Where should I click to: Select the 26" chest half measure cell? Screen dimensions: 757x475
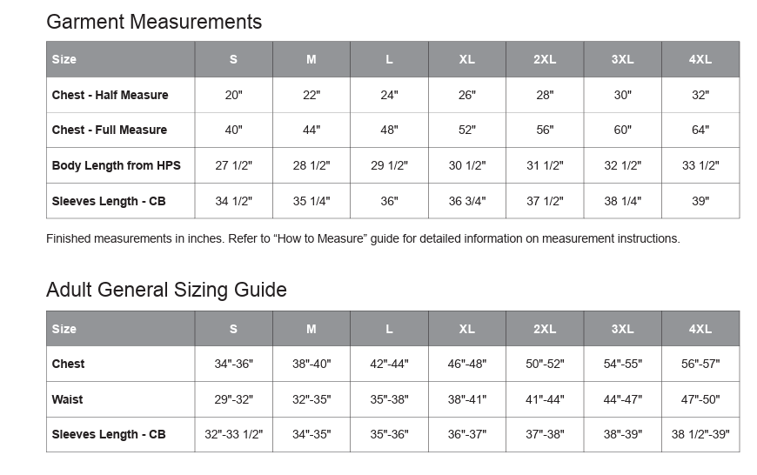click(467, 95)
